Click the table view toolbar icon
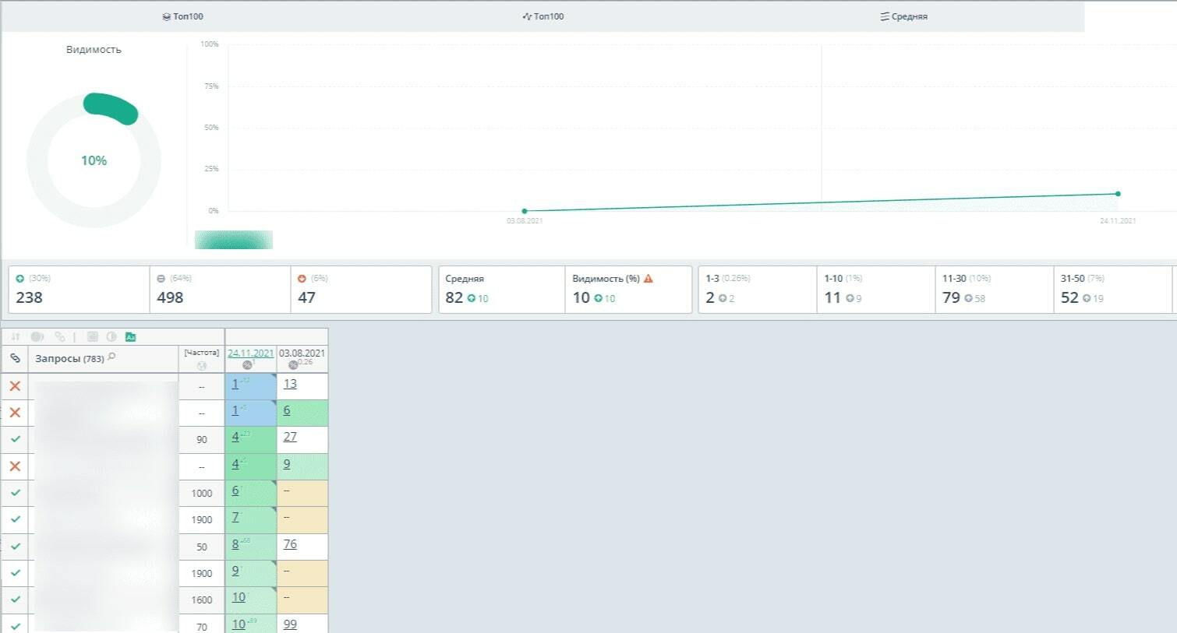The width and height of the screenshot is (1177, 633). pyautogui.click(x=92, y=337)
